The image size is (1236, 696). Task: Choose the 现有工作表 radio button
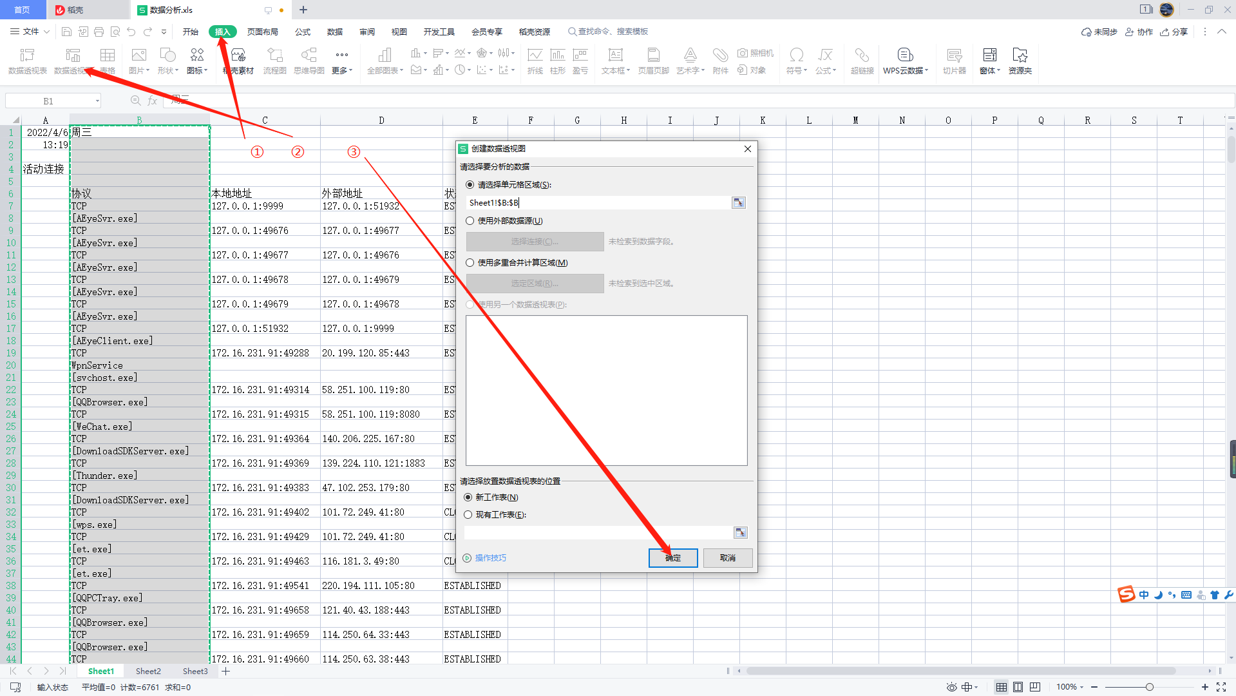point(468,514)
